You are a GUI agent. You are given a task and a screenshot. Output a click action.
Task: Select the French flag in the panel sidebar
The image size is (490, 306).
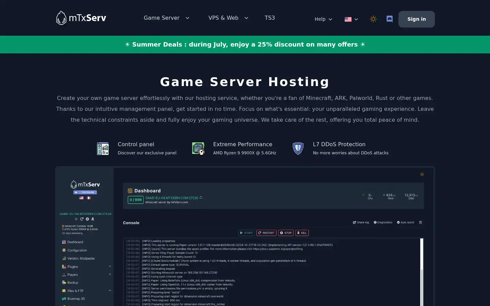(x=89, y=198)
